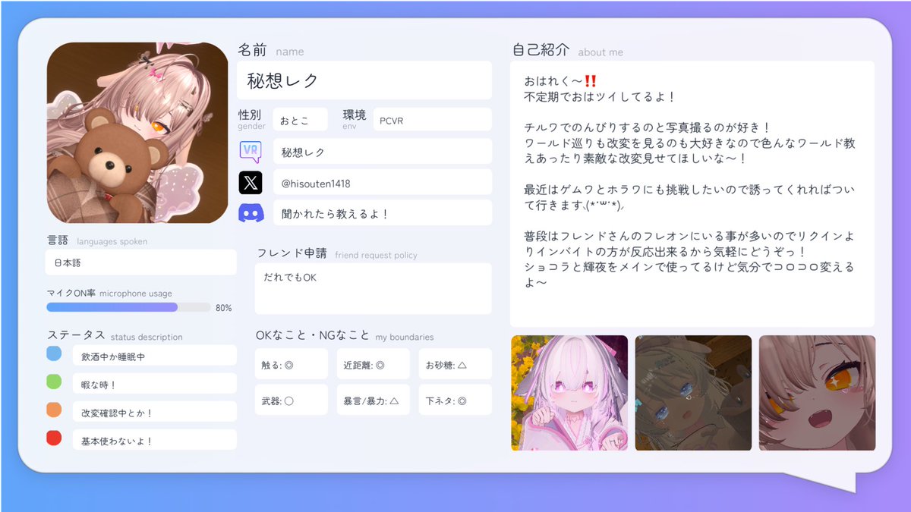Click the 言語 languages spoken label
This screenshot has height=512, width=911.
(x=97, y=240)
